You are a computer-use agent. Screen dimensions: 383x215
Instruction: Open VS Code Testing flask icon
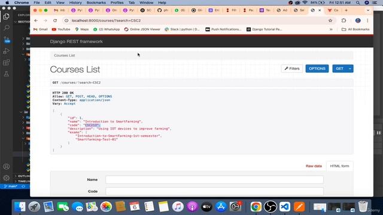click(7, 74)
